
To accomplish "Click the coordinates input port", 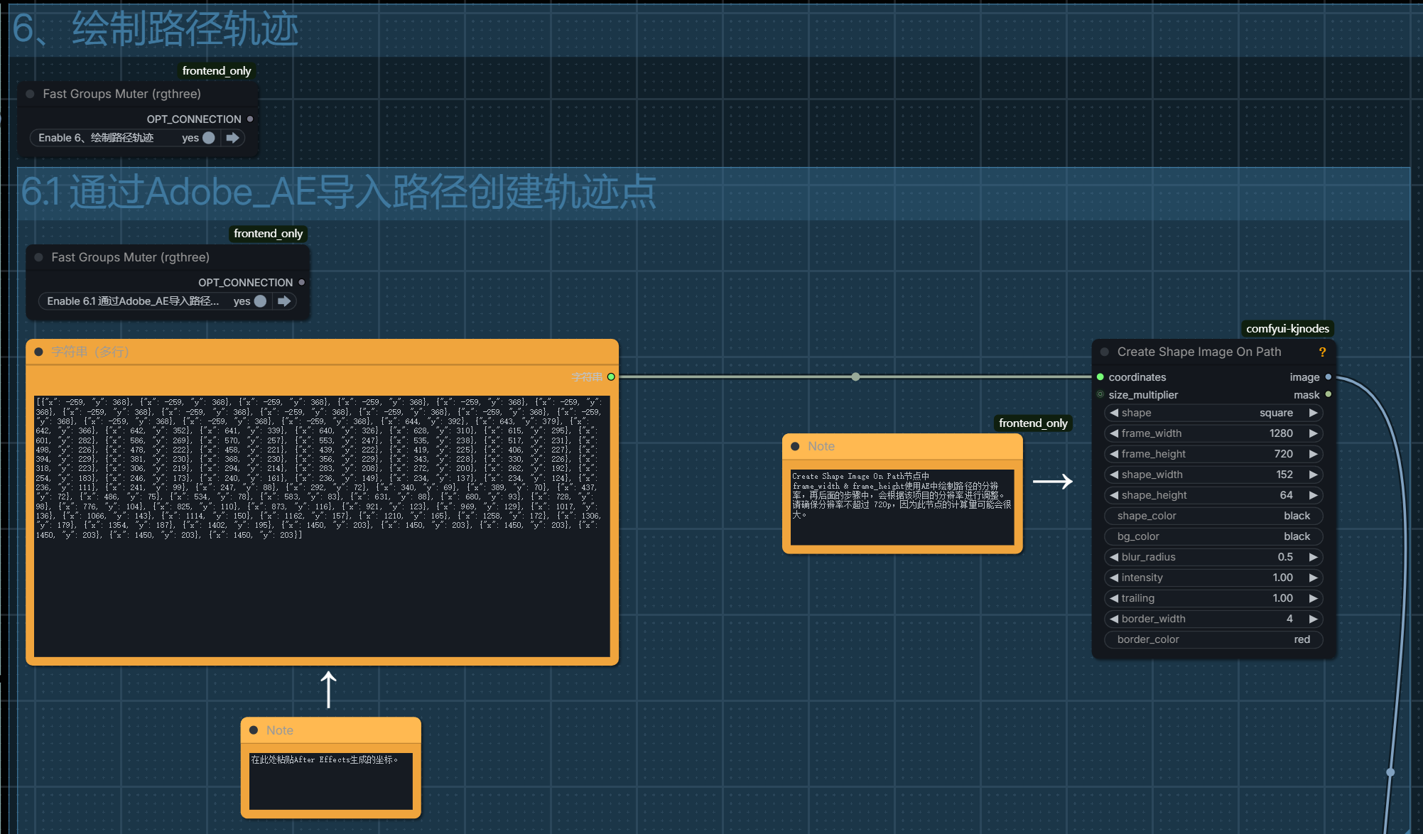I will click(x=1100, y=377).
